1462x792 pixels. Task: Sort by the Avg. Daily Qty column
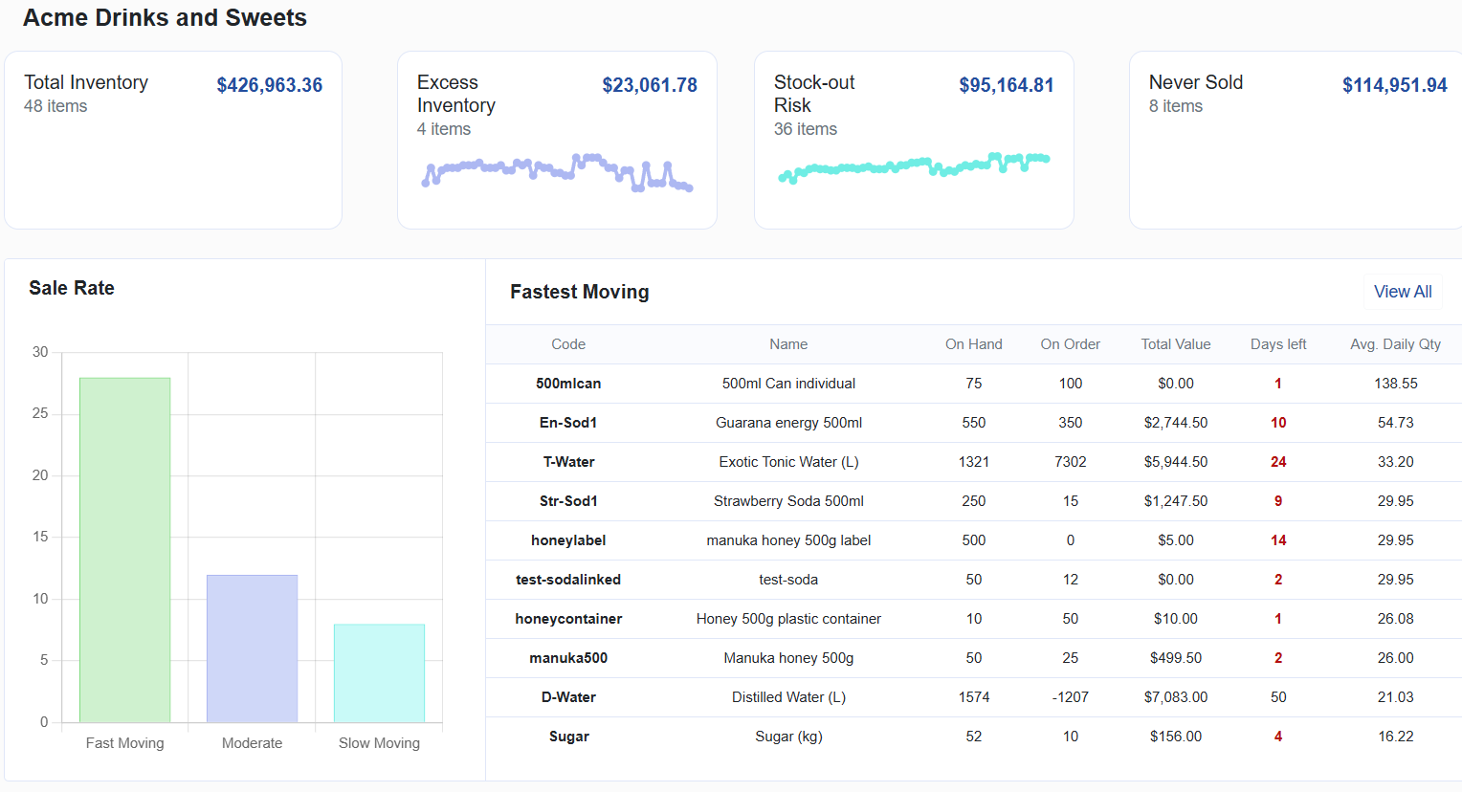(1395, 344)
